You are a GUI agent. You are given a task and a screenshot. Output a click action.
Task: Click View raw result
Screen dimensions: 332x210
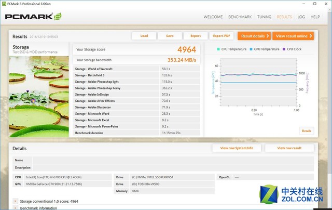click(289, 148)
